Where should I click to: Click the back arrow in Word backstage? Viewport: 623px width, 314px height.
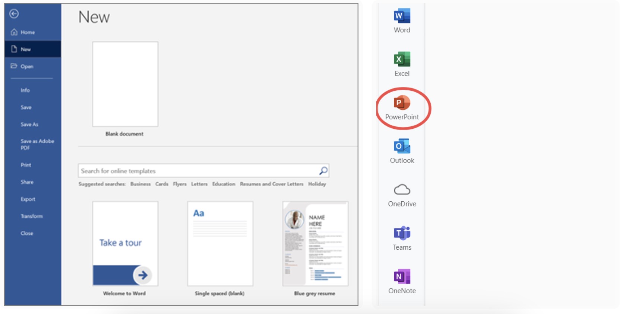coord(14,14)
